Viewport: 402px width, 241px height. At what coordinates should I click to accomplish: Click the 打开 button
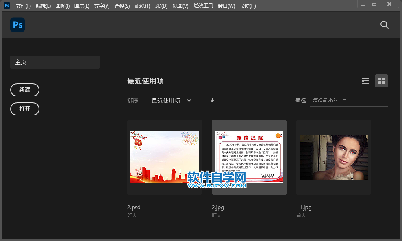[25, 109]
